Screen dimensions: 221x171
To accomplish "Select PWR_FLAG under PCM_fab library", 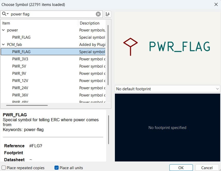I will 53,52.
